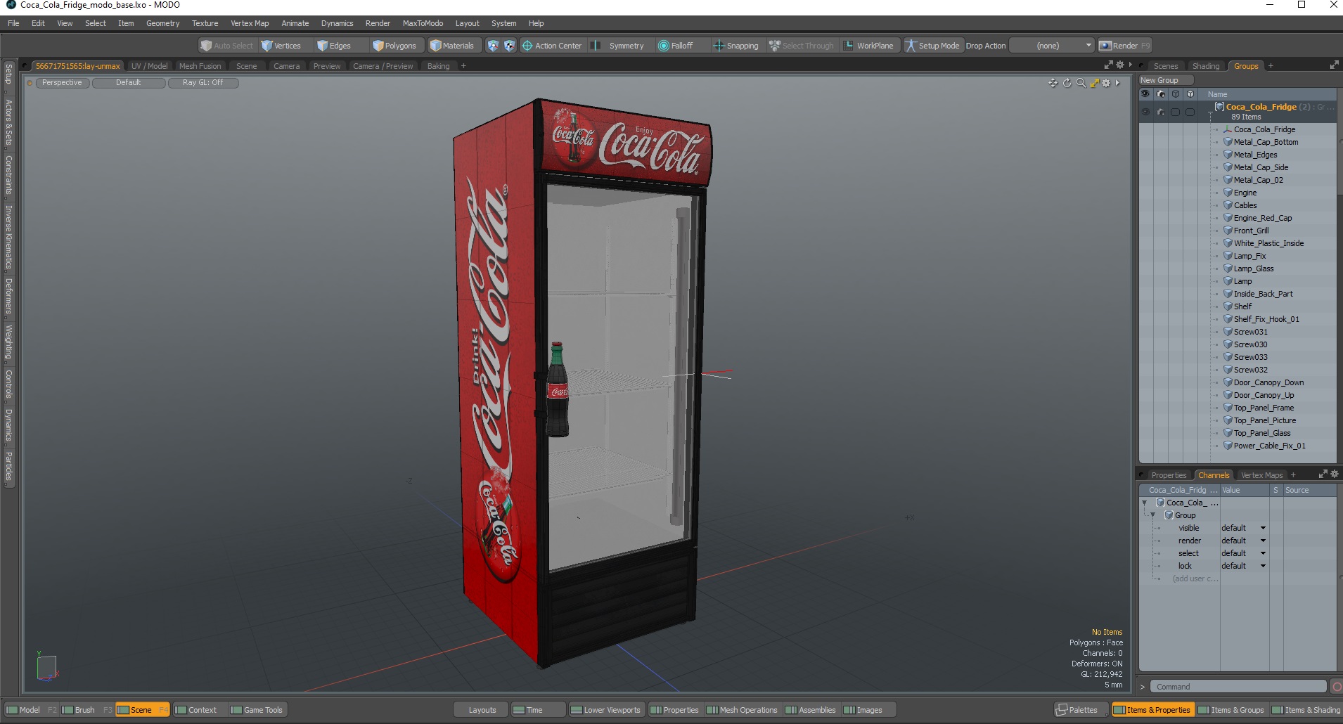The image size is (1343, 724).
Task: Click the viewport pan move icon
Action: [1053, 83]
